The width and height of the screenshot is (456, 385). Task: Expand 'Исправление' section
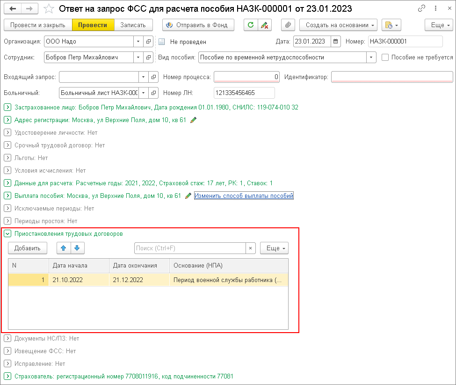[7, 364]
